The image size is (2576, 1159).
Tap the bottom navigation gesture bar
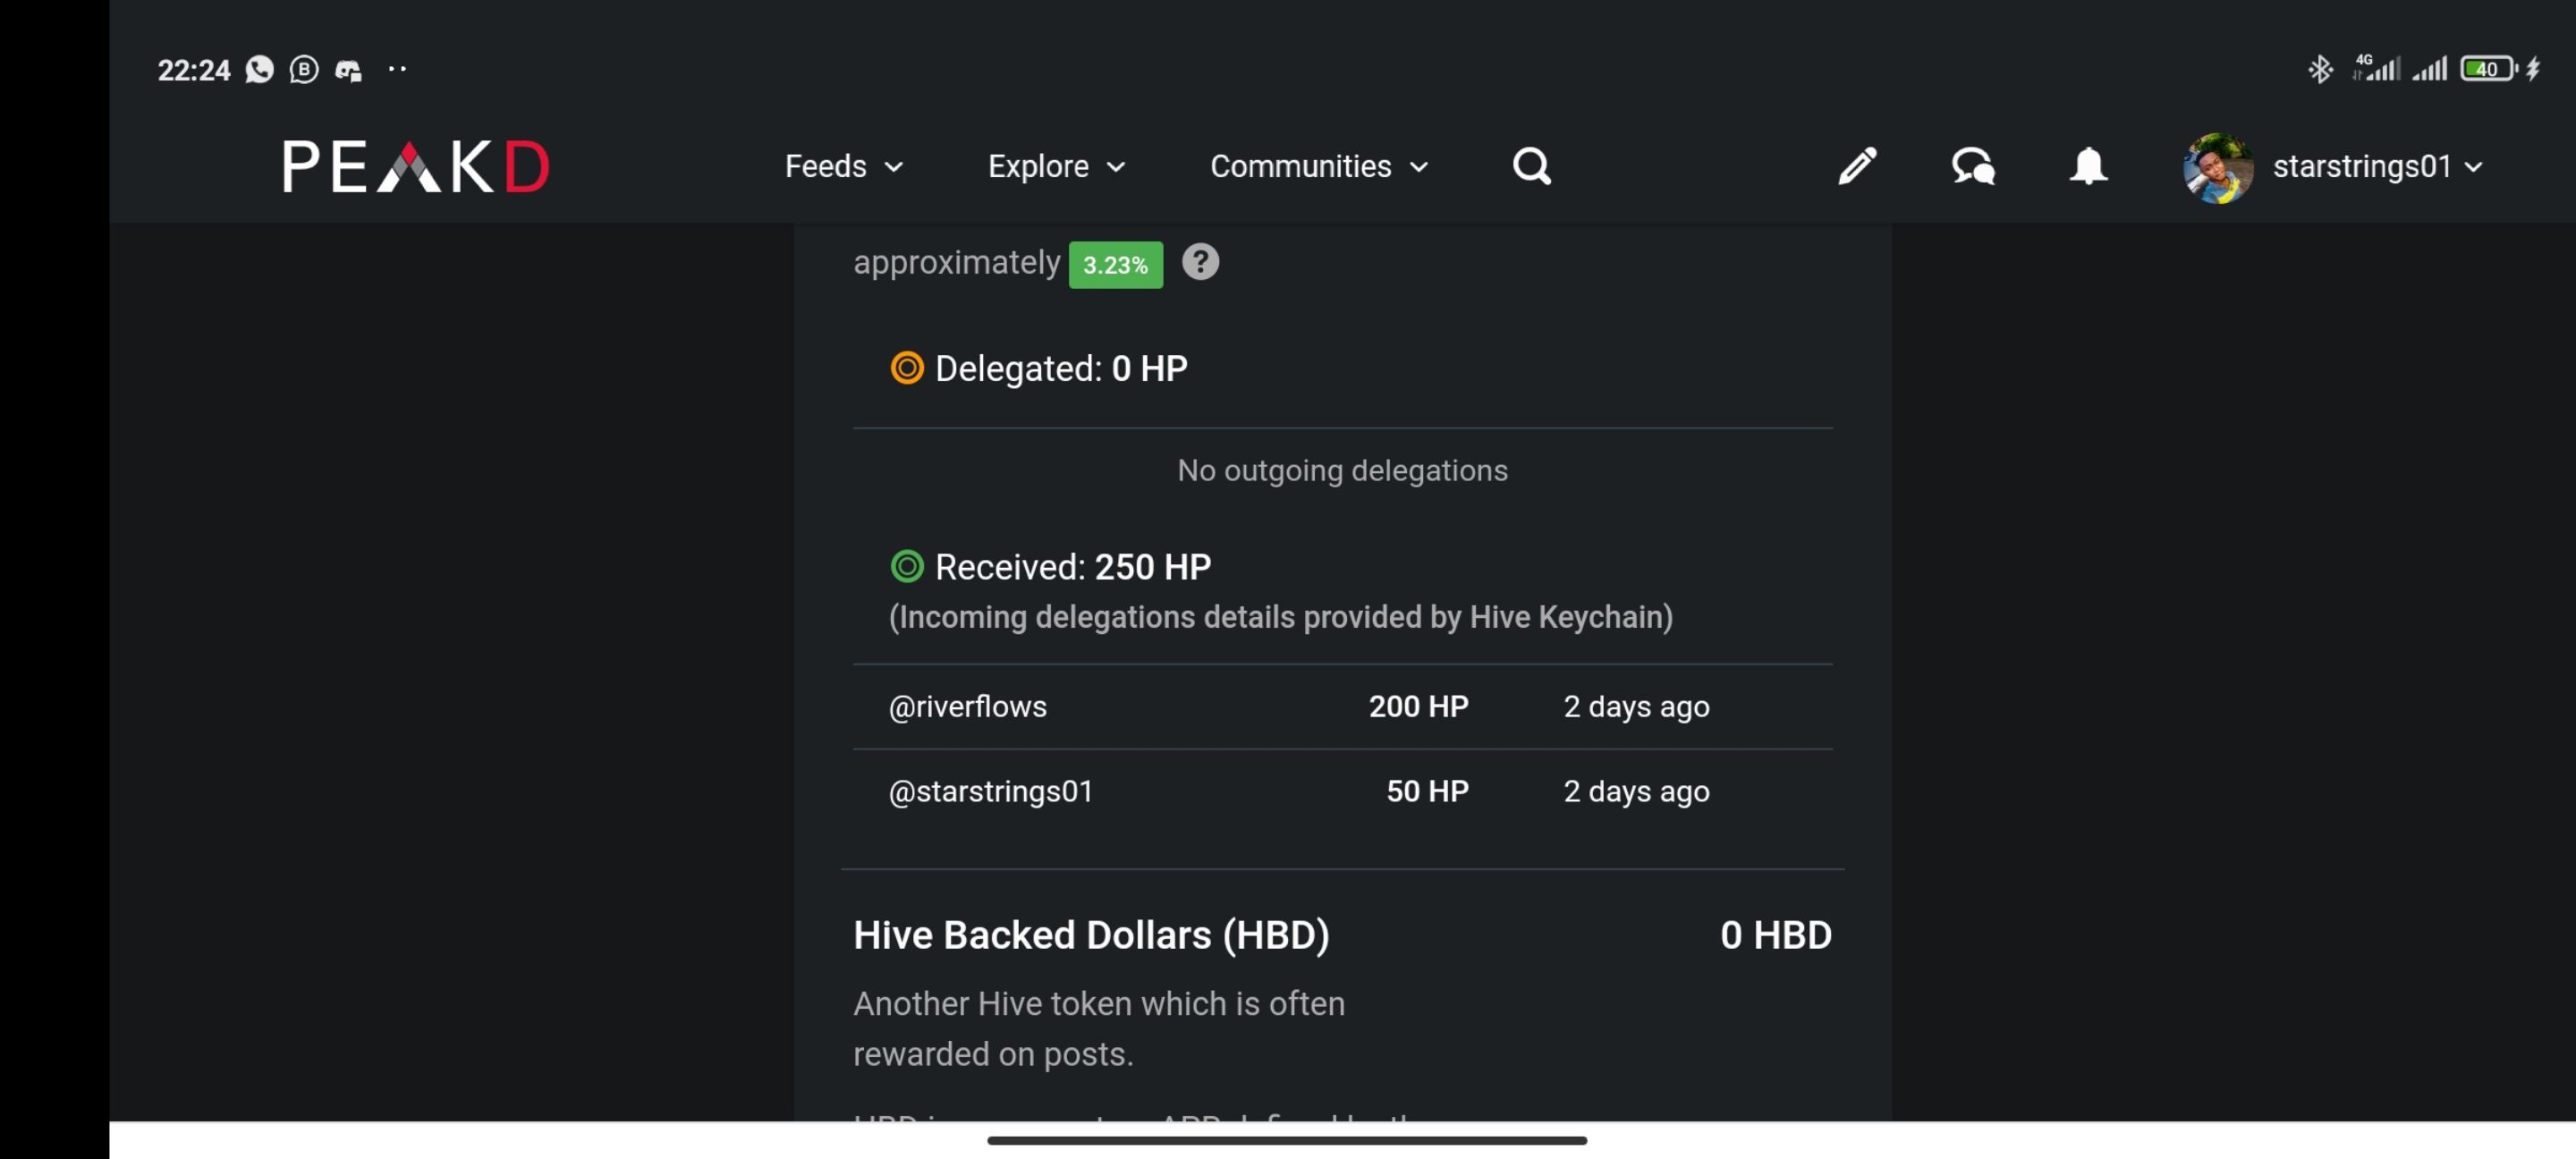pyautogui.click(x=1287, y=1140)
